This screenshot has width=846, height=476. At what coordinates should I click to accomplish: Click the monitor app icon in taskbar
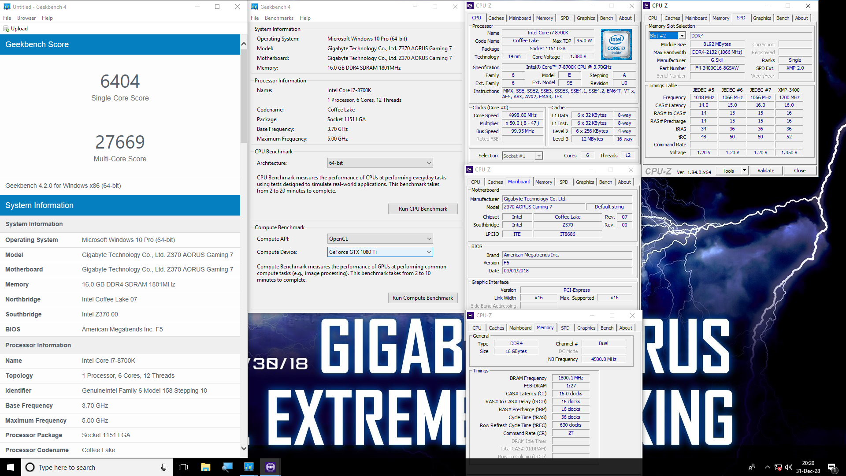(x=227, y=467)
